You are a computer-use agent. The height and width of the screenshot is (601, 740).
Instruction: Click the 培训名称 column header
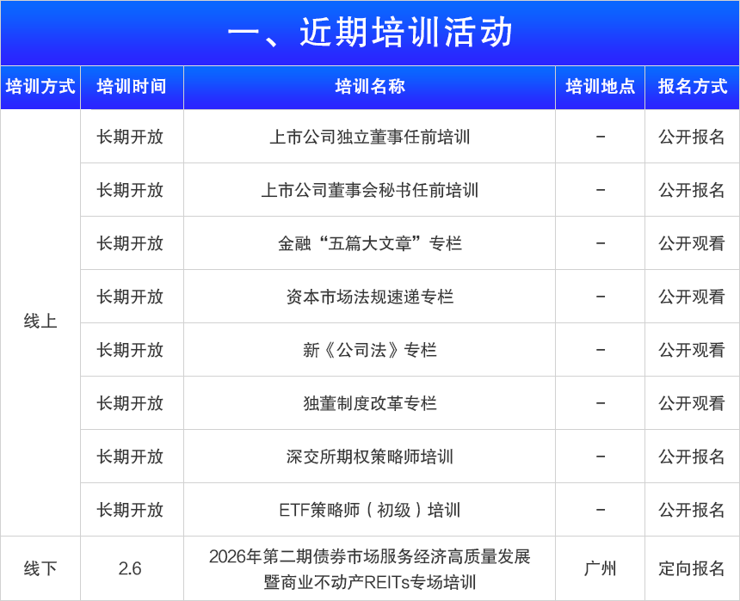click(369, 87)
